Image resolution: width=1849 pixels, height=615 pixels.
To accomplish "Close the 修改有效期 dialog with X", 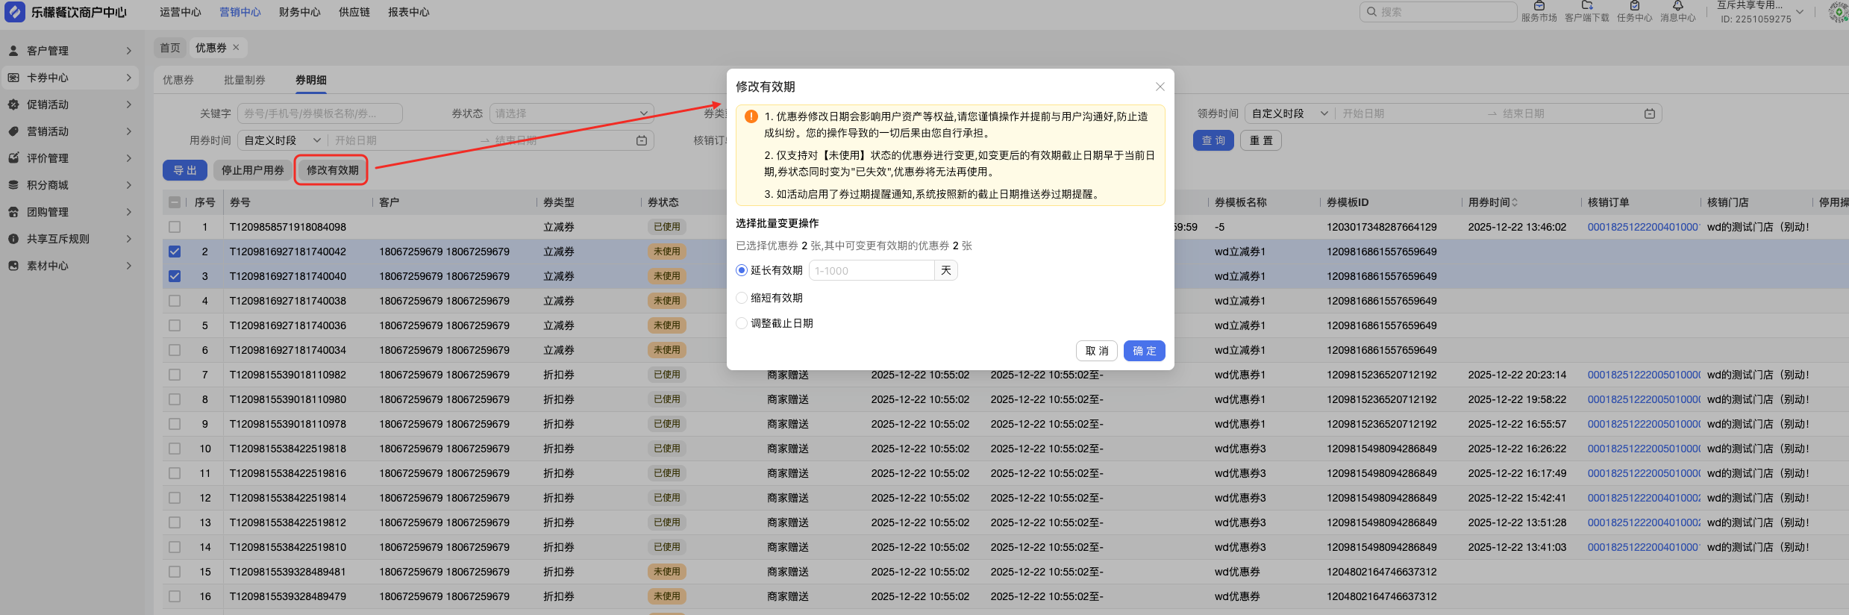I will click(x=1160, y=87).
